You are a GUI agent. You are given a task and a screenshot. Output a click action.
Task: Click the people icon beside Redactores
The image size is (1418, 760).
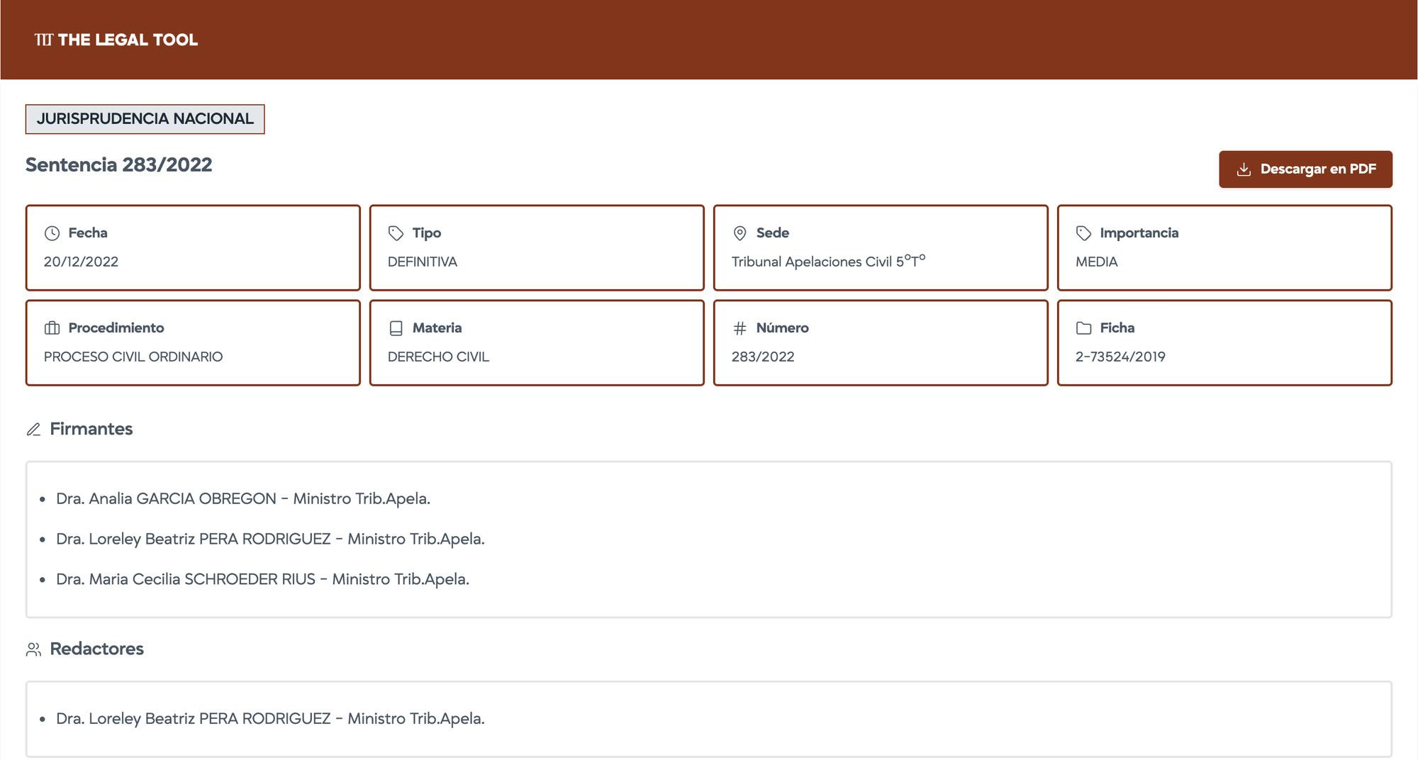[x=33, y=649]
